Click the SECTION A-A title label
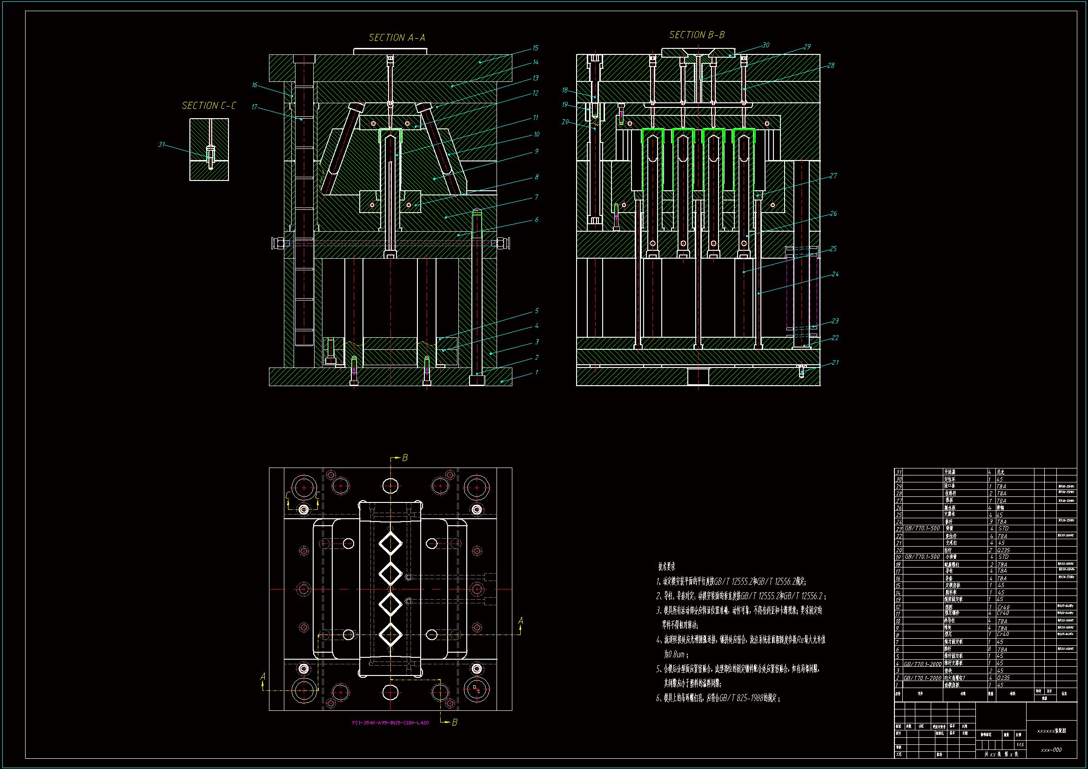 [x=396, y=37]
